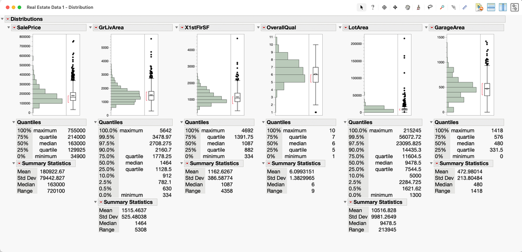Open the X1stFlrSF red triangle menu
The height and width of the screenshot is (252, 522).
click(182, 28)
